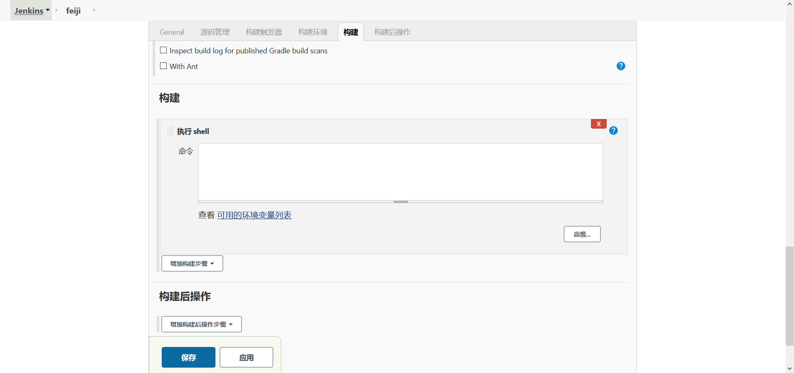Open help for With Ant option
This screenshot has height=373, width=794.
pos(621,66)
